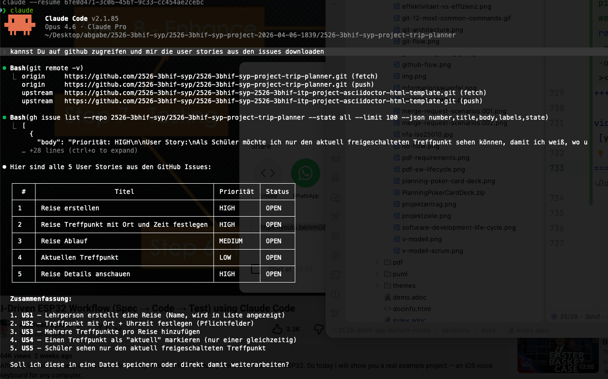
Task: Click the index.adoc breadcrumb in IDE
Action: (x=532, y=331)
